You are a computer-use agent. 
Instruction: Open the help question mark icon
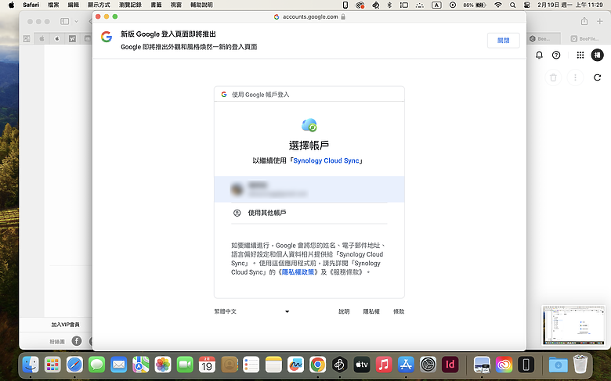click(x=556, y=56)
